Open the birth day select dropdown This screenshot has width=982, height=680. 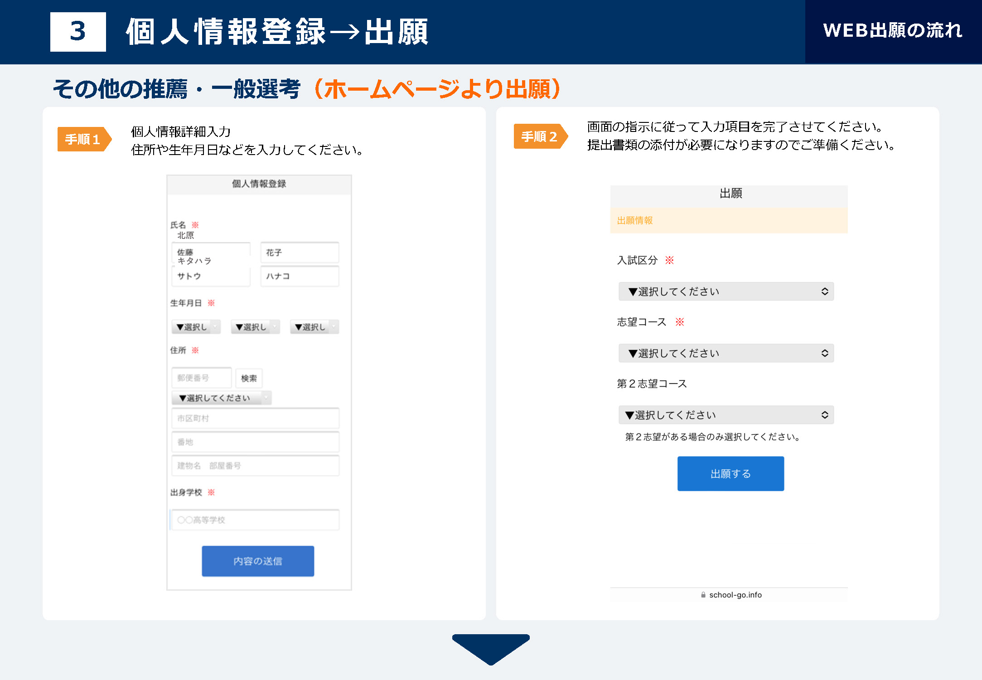(x=314, y=327)
